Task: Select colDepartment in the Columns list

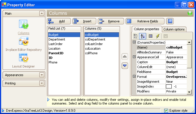Action: coord(102,39)
